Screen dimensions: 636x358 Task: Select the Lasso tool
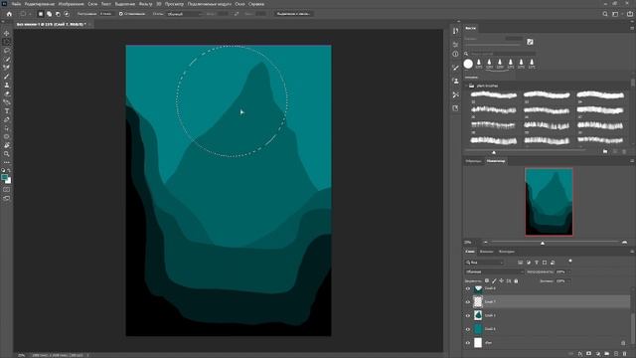click(7, 51)
